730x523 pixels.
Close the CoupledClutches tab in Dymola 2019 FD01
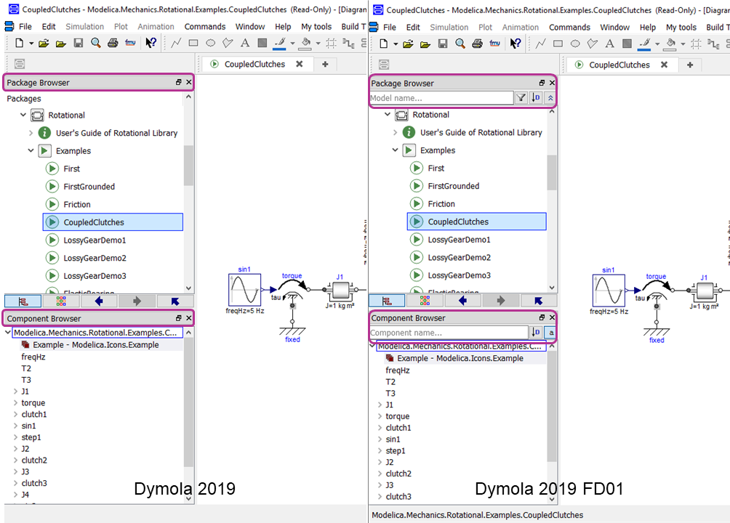665,65
